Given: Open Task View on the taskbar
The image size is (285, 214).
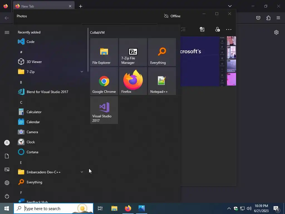Looking at the screenshot, I should [100, 208].
